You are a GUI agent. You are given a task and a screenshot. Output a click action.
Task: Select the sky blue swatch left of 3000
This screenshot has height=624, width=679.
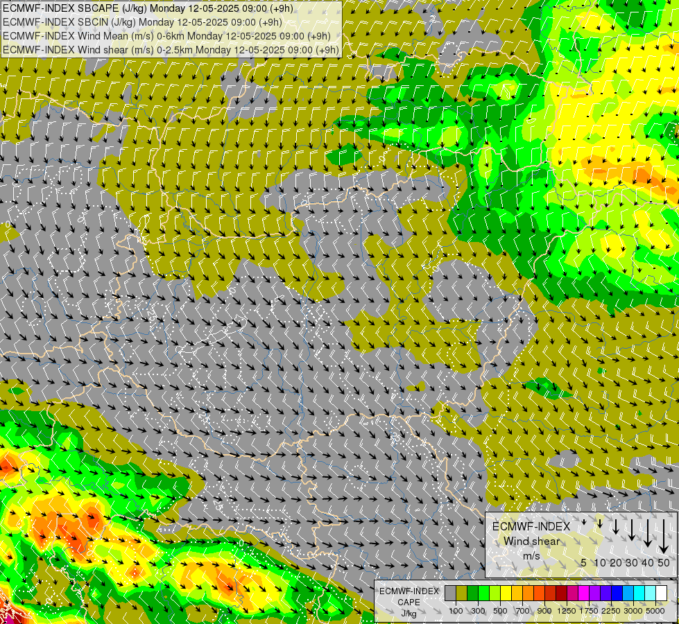click(628, 593)
